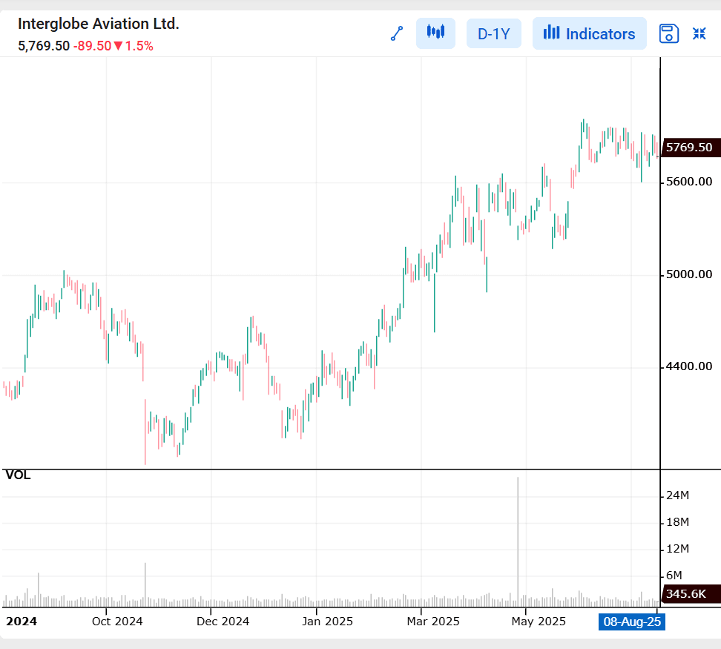
Task: Click the Dec 2024 time axis label
Action: click(x=223, y=622)
